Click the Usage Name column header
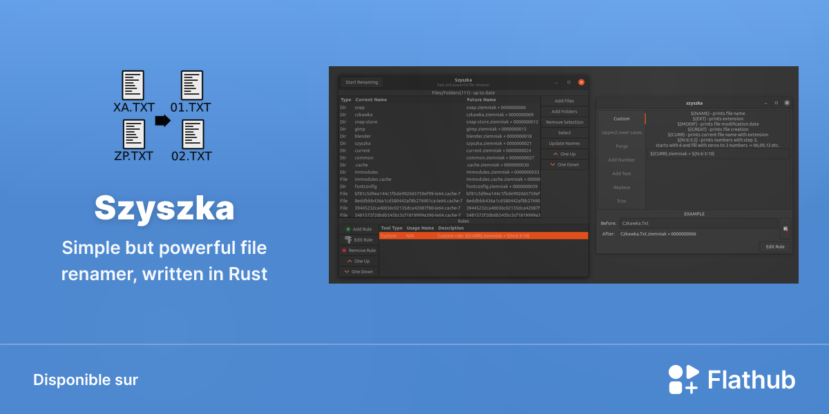The height and width of the screenshot is (414, 829). (x=420, y=228)
